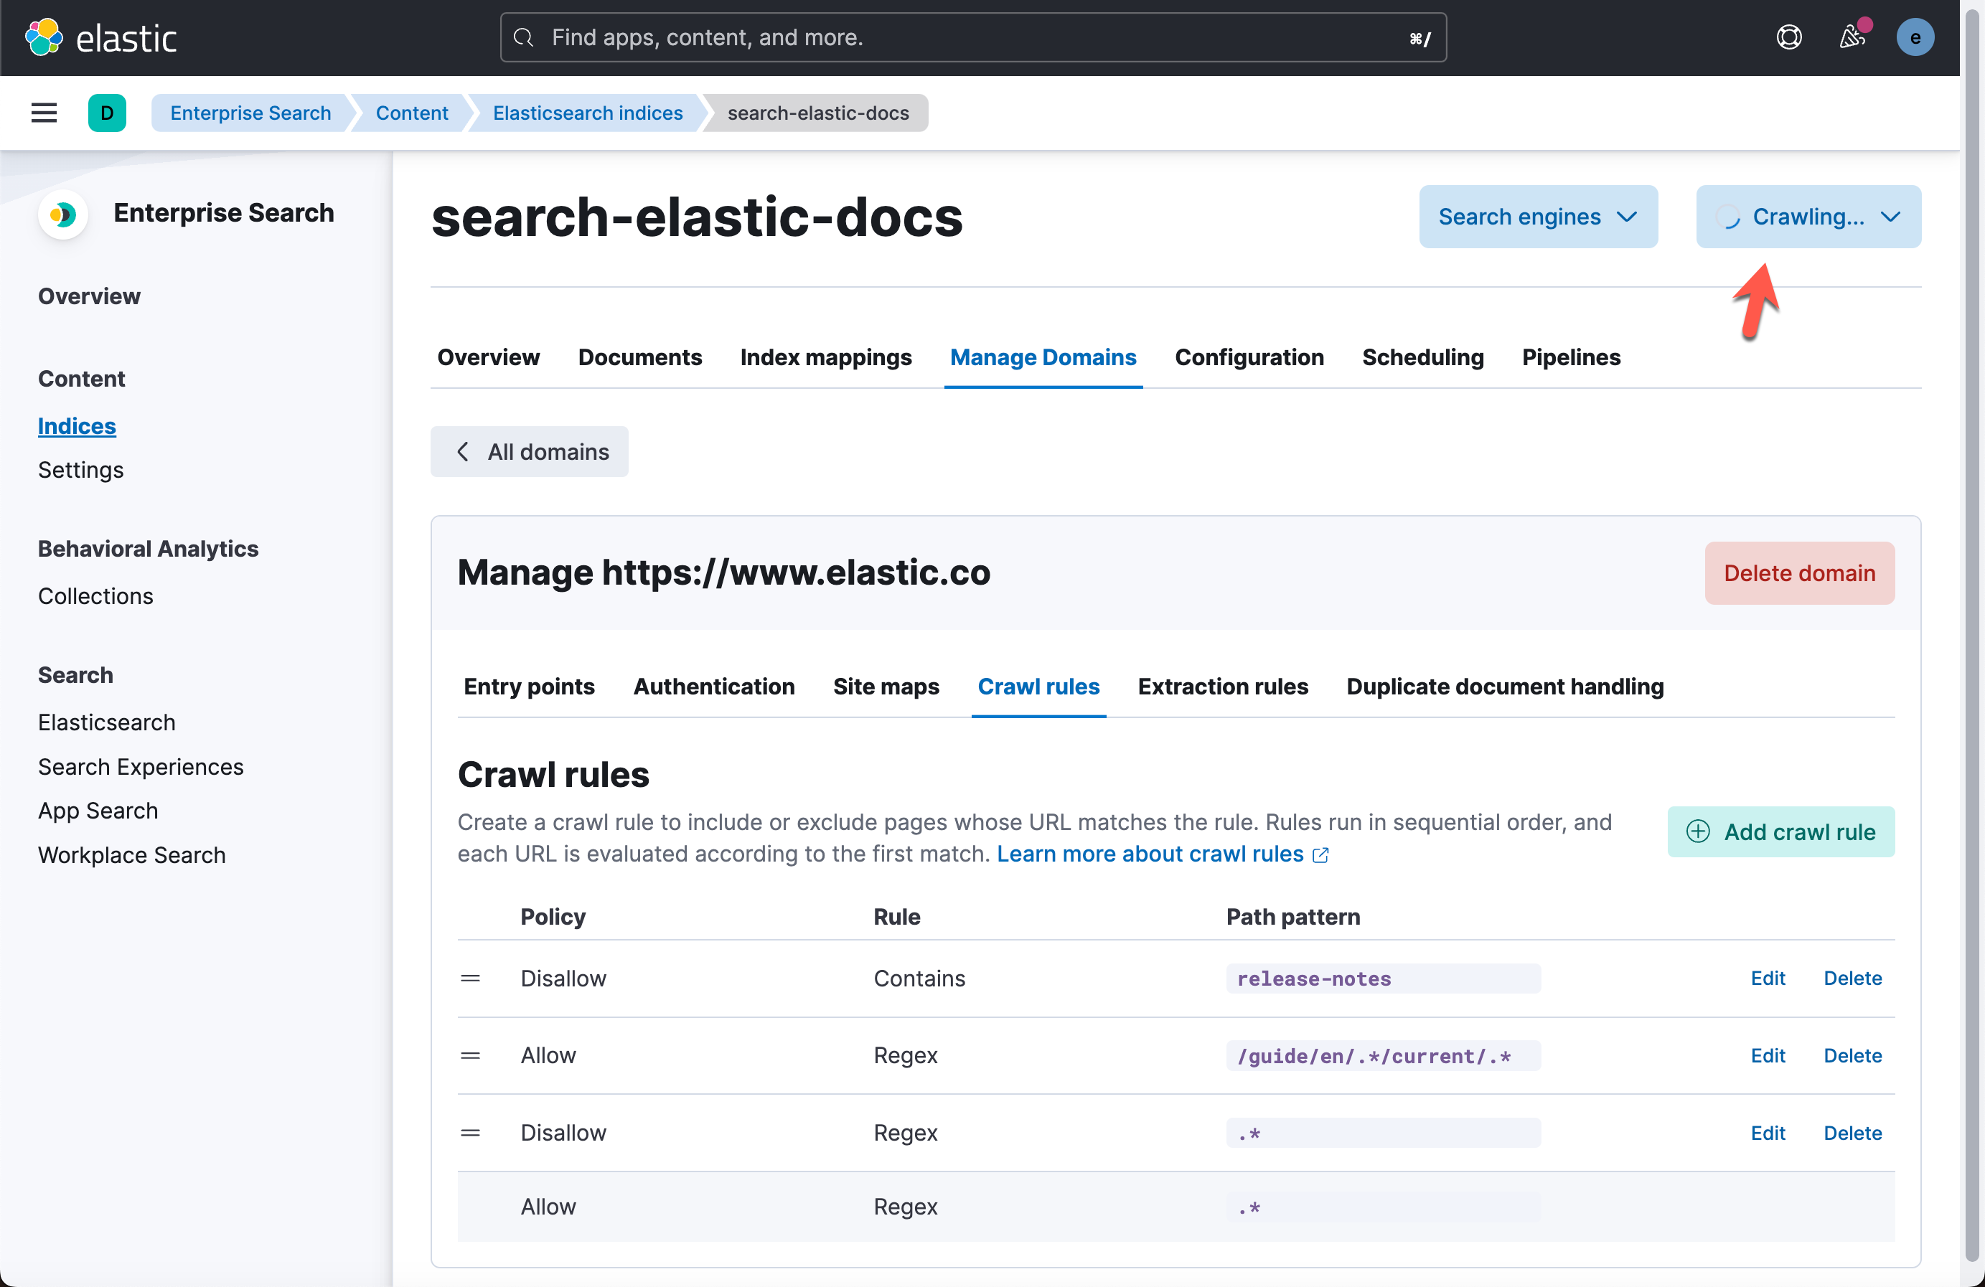Switch to the index Overview tab
This screenshot has width=1985, height=1287.
point(488,357)
